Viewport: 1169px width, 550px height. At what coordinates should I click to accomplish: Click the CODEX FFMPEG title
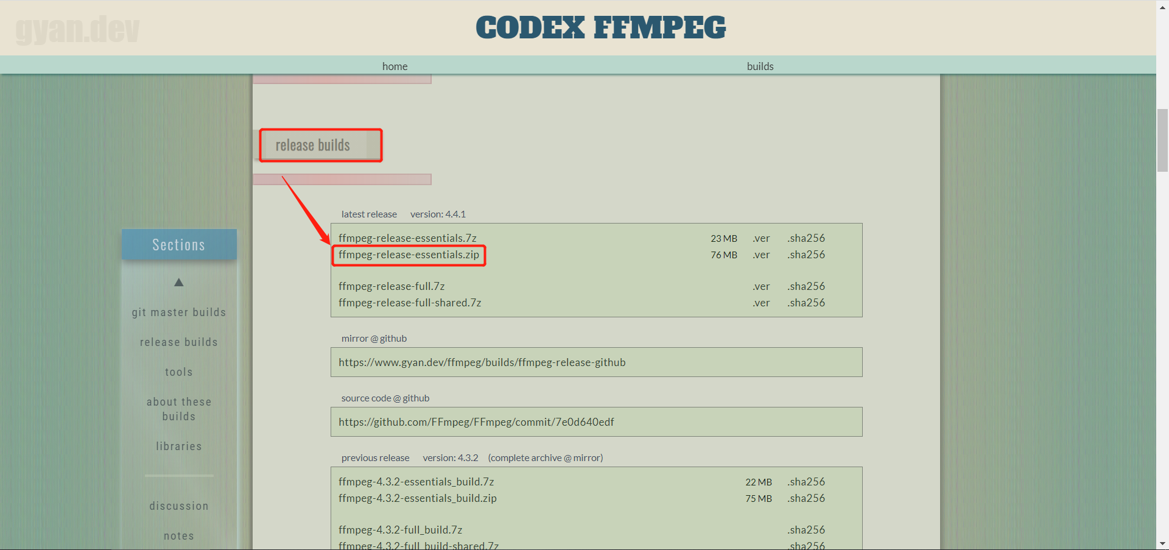tap(601, 27)
